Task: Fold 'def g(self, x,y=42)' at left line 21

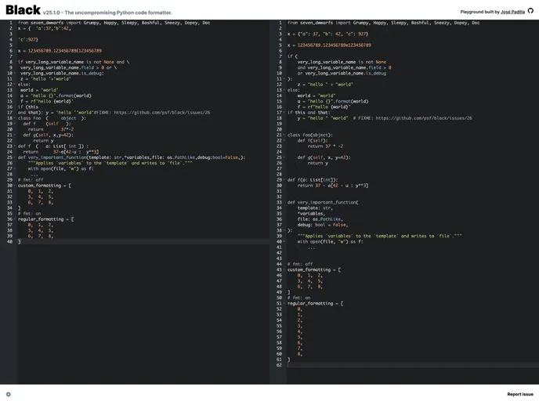Action: [x=15, y=135]
